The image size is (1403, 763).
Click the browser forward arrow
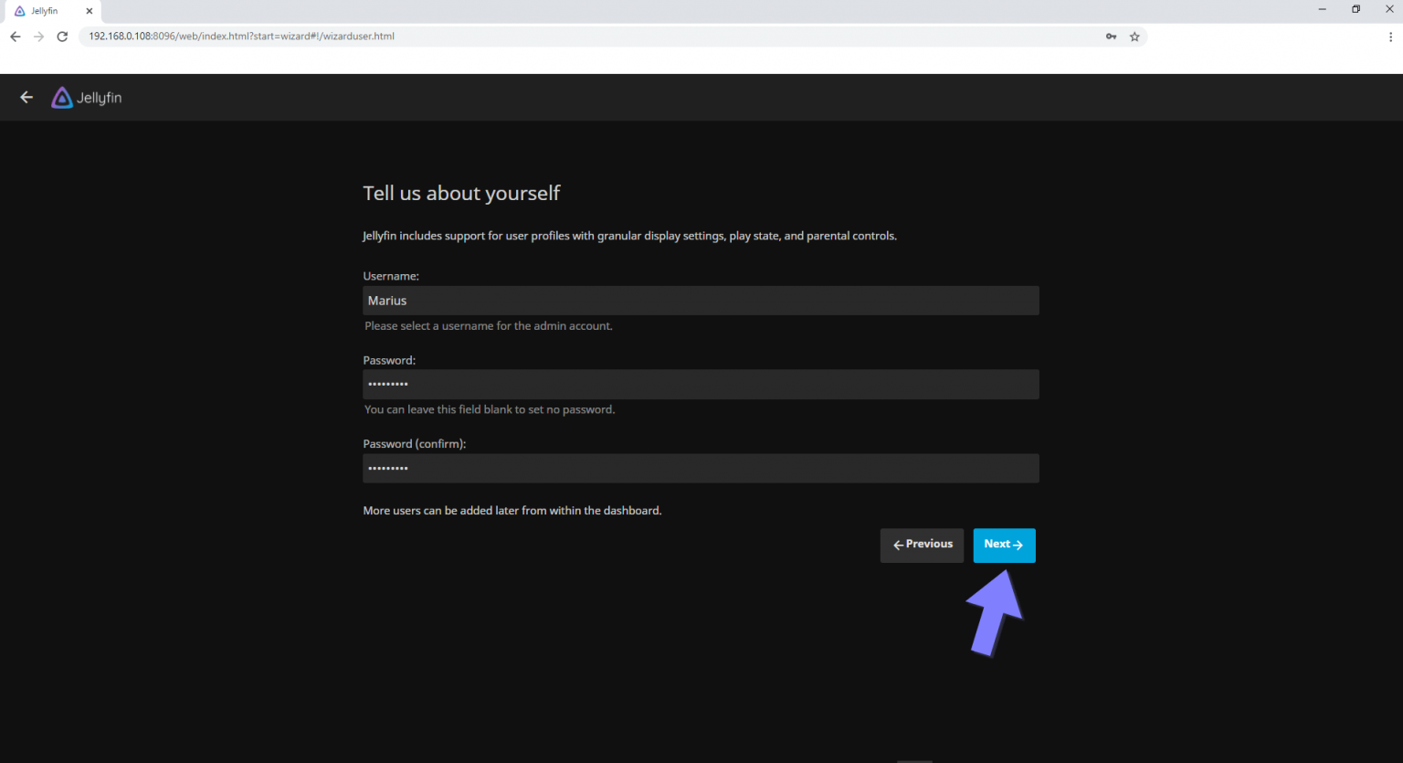(x=38, y=37)
